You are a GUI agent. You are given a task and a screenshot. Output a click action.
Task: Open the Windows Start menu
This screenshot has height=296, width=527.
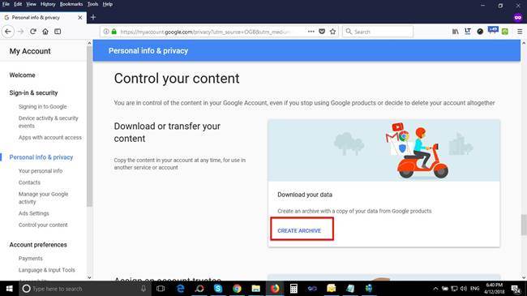tap(10, 289)
